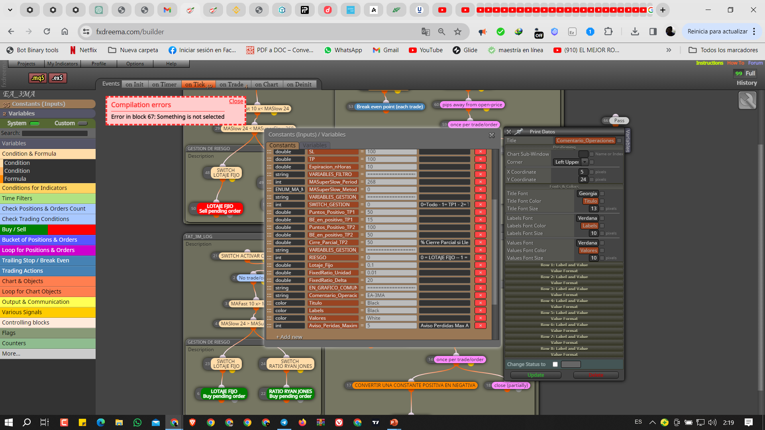Tick the Chart Sub-Window Name or Index checkbox
Viewport: 765px width, 430px height.
(592, 154)
